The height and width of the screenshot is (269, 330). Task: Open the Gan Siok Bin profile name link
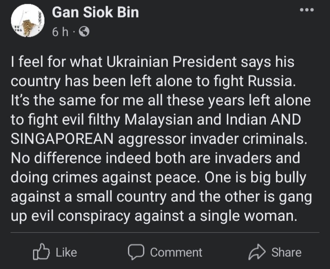pos(95,12)
